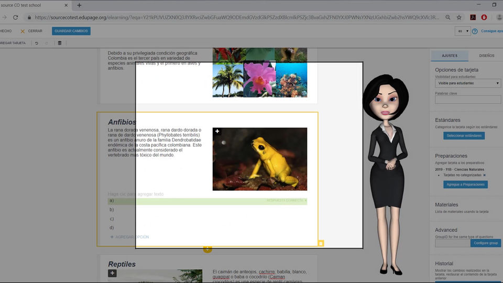Click the plus icon on the frog image
This screenshot has width=503, height=283.
pyautogui.click(x=217, y=131)
